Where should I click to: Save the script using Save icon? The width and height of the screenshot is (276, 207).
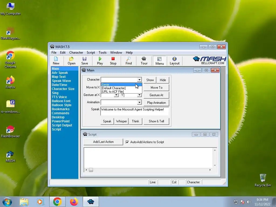coord(84,61)
